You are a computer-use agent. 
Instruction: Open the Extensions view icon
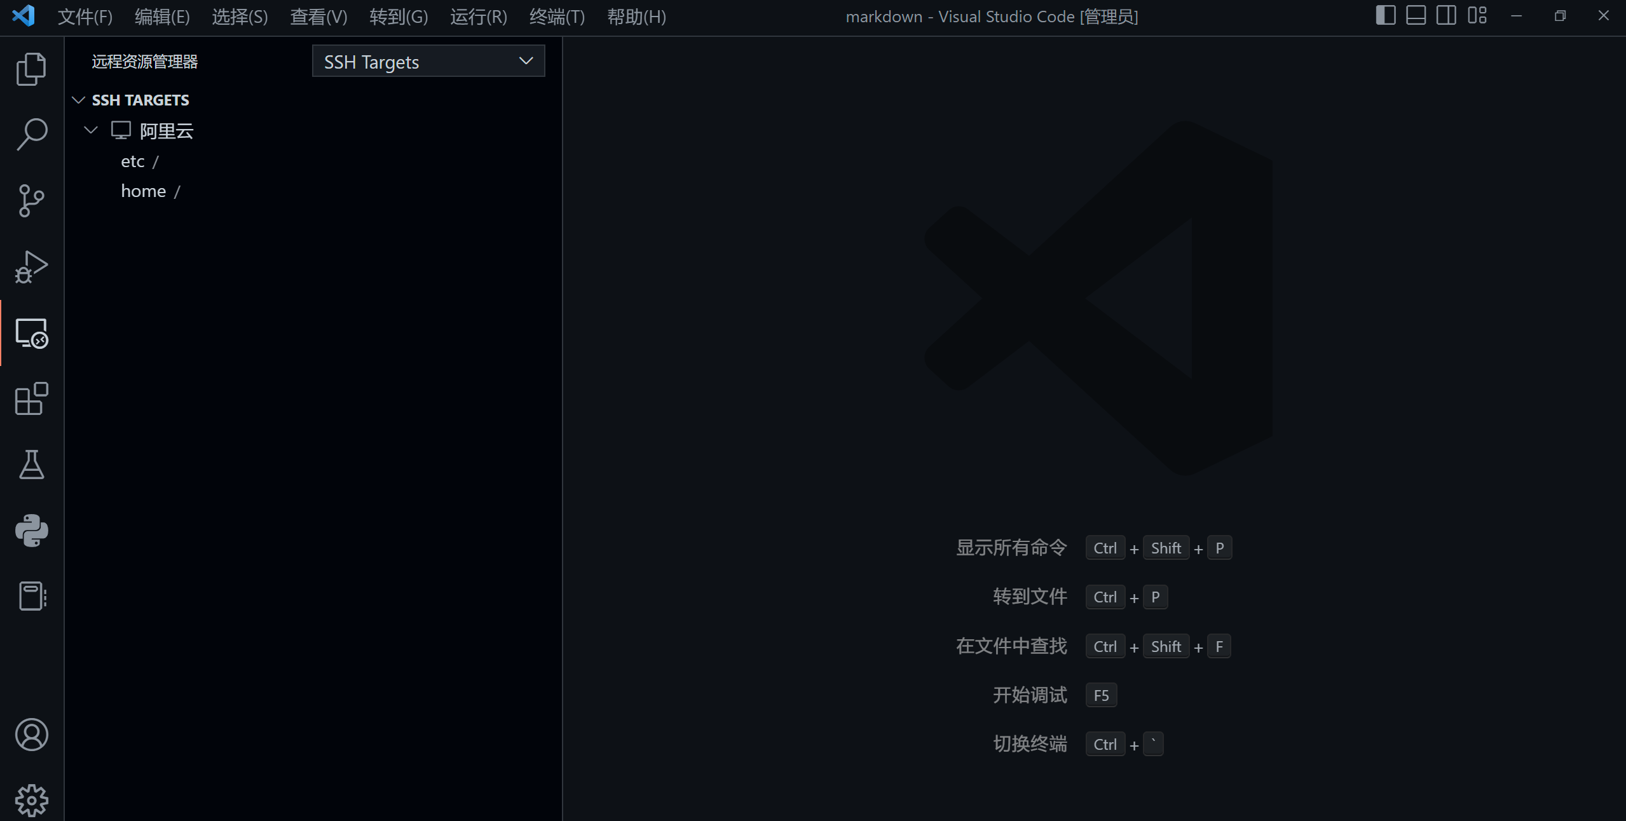pyautogui.click(x=31, y=399)
